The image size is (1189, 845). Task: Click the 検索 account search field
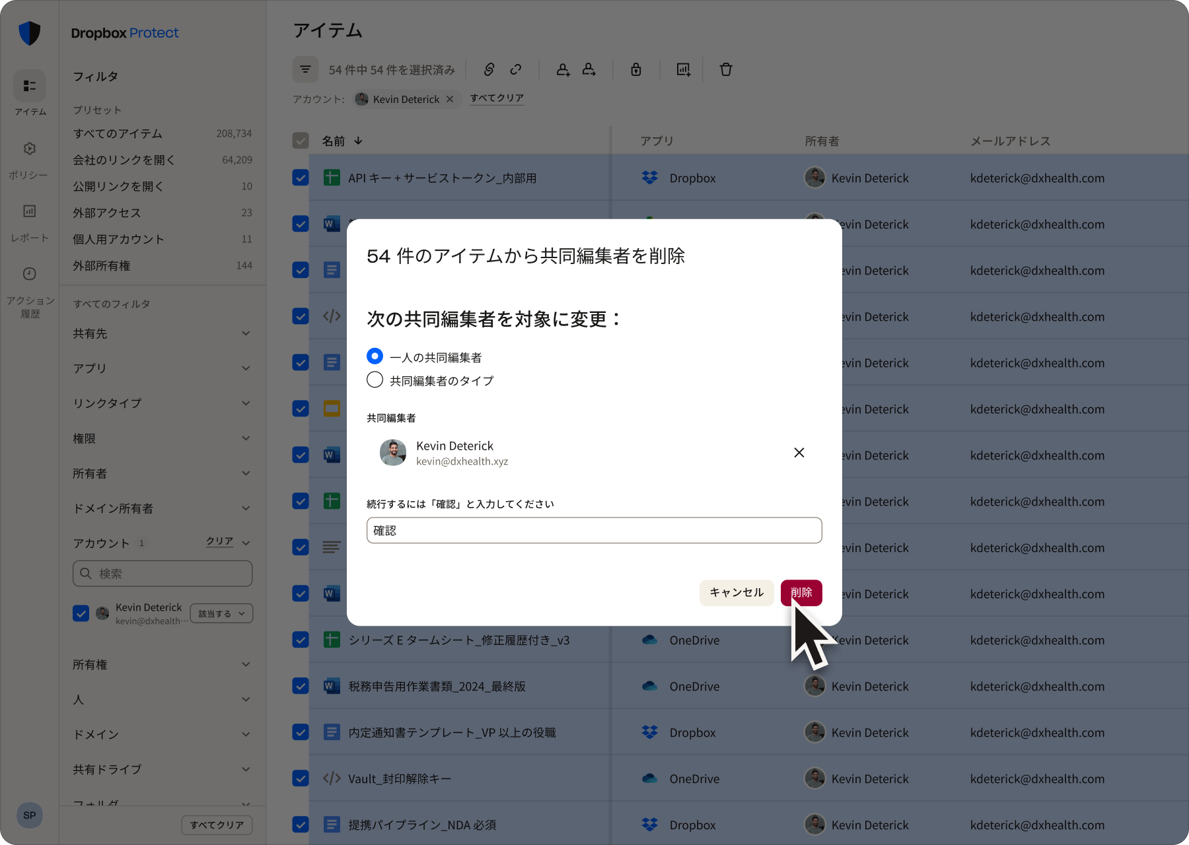162,573
